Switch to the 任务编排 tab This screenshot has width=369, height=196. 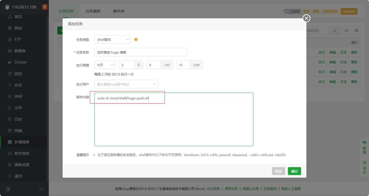point(93,11)
